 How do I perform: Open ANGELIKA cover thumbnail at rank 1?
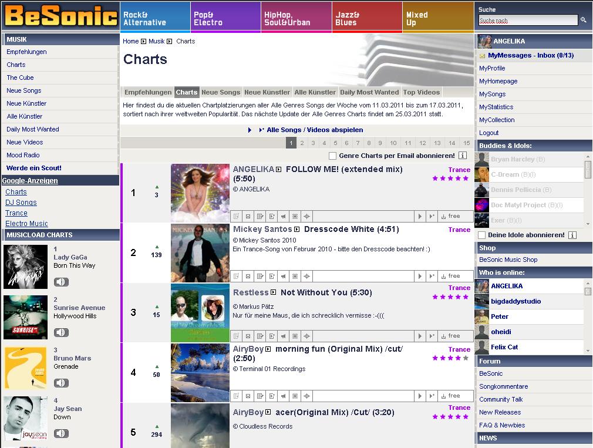coord(200,193)
